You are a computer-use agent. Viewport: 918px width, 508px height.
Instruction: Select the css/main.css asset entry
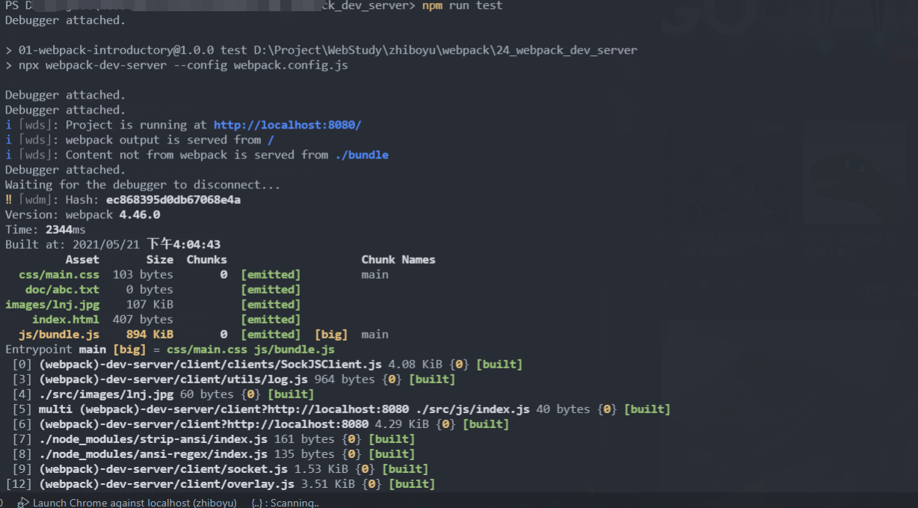(x=59, y=274)
